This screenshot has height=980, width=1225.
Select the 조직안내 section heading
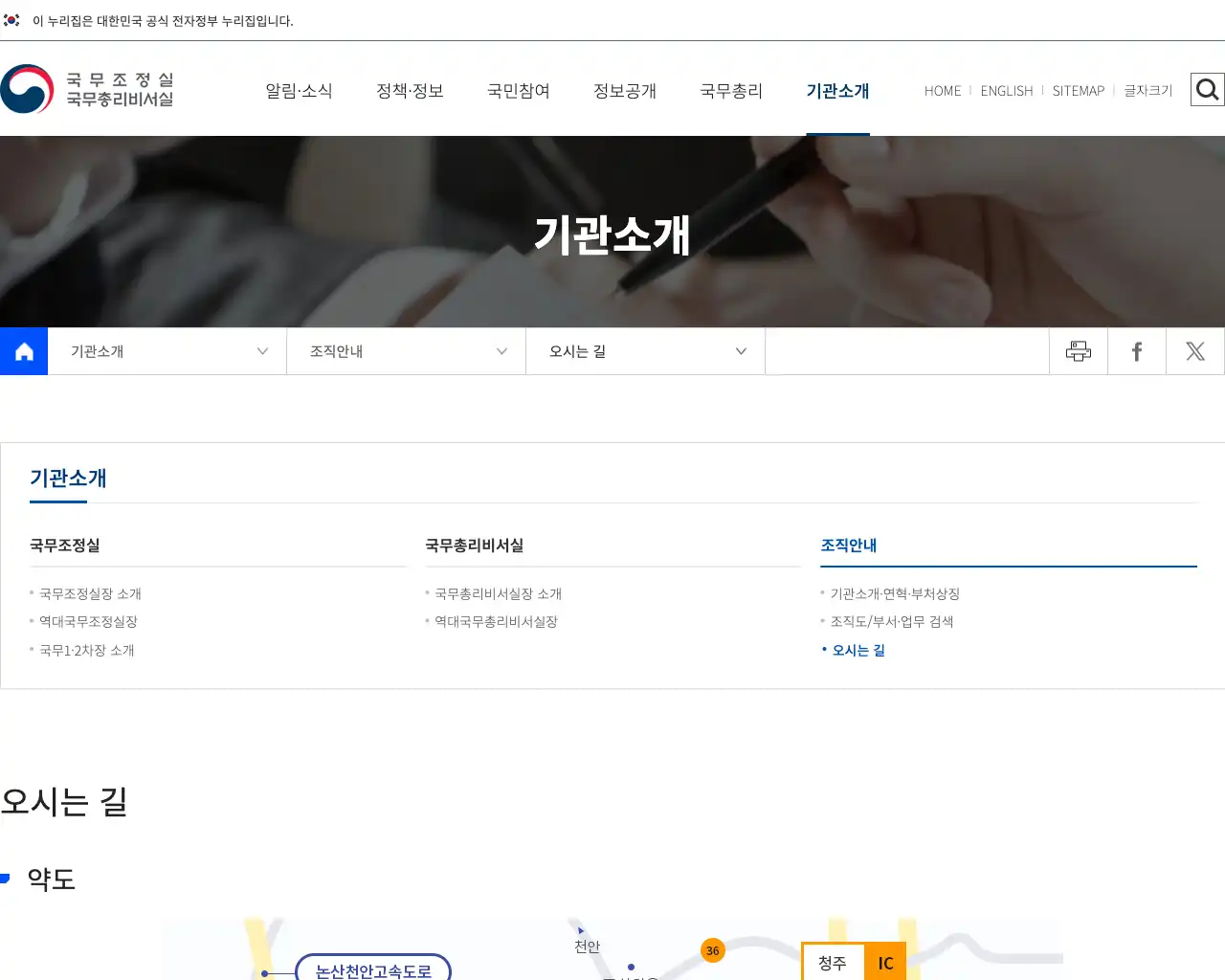pos(849,546)
